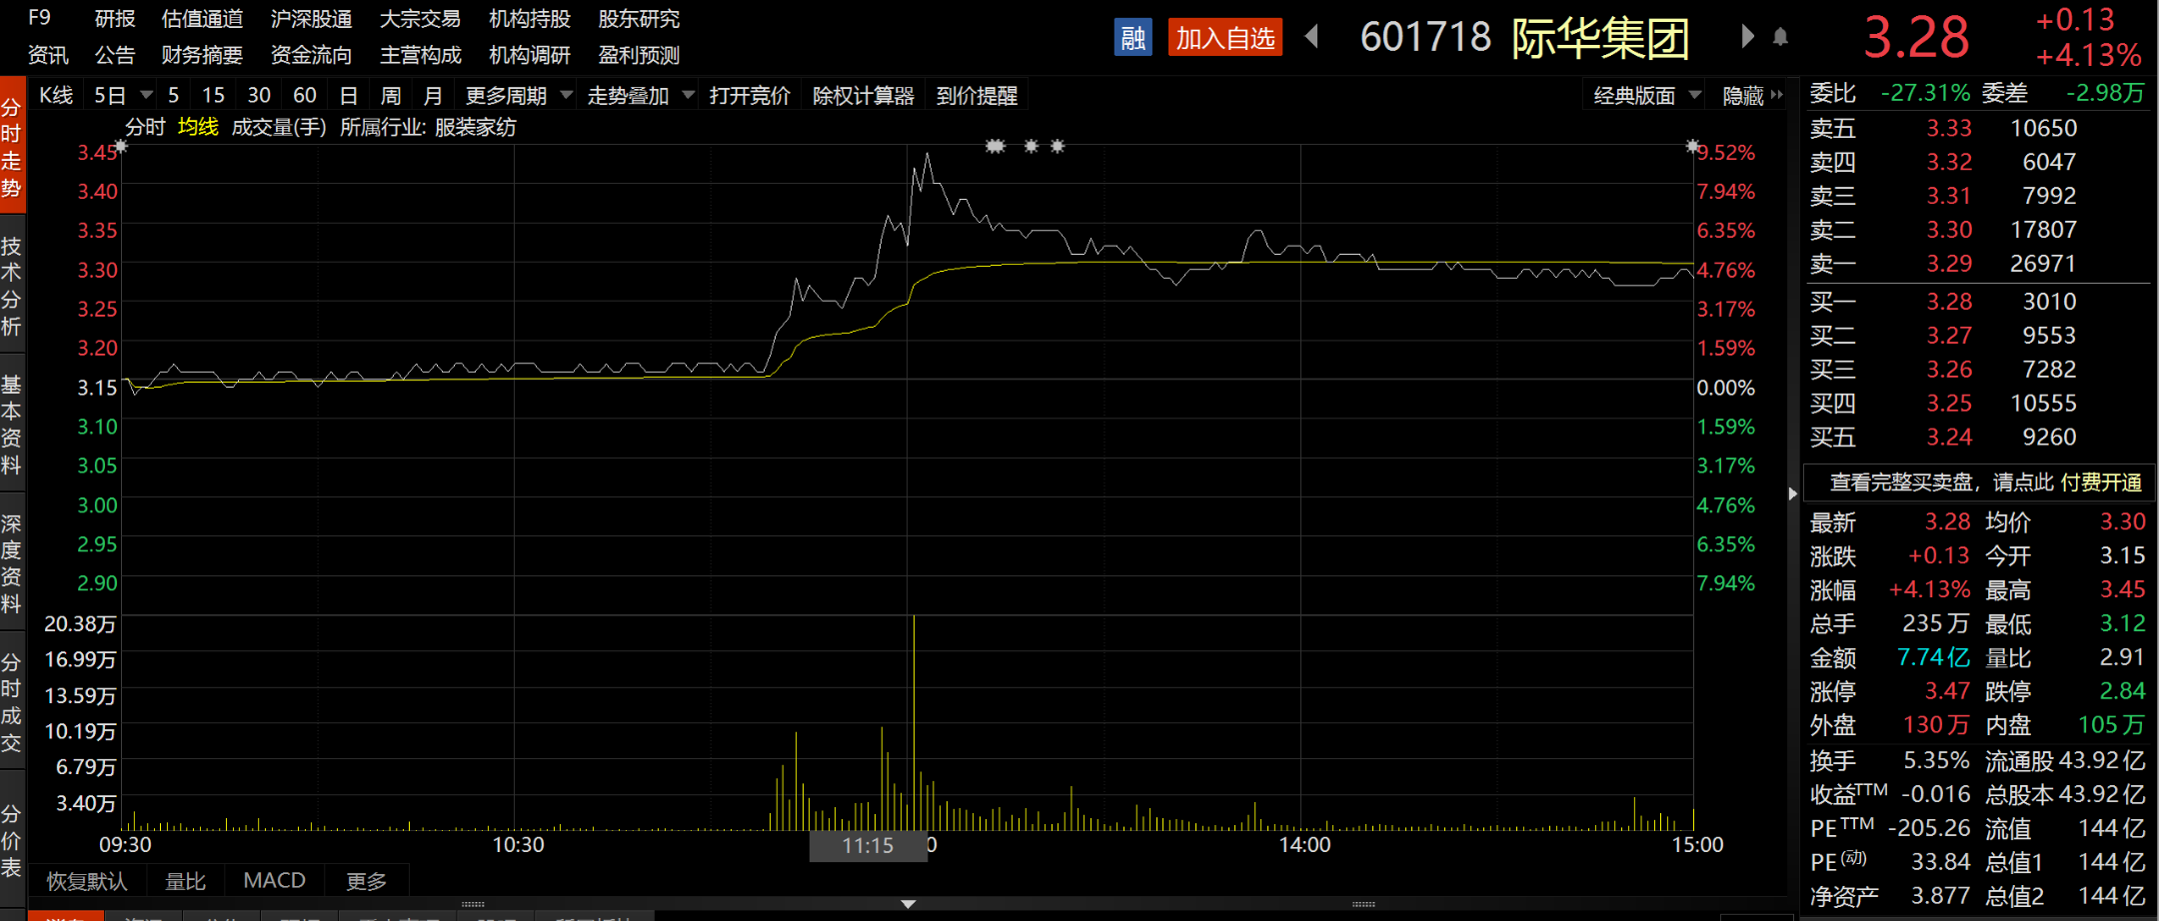Viewport: 2159px width, 921px height.
Task: Switch to the 技术分析 side tab
Action: pyautogui.click(x=12, y=286)
